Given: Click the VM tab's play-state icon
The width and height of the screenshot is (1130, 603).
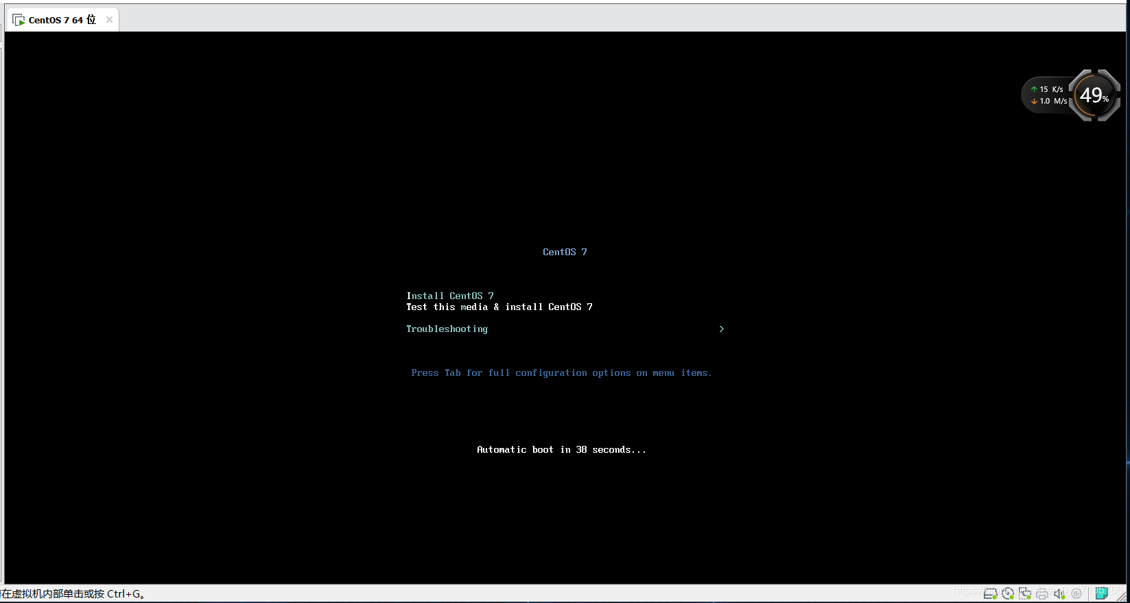Looking at the screenshot, I should [19, 20].
